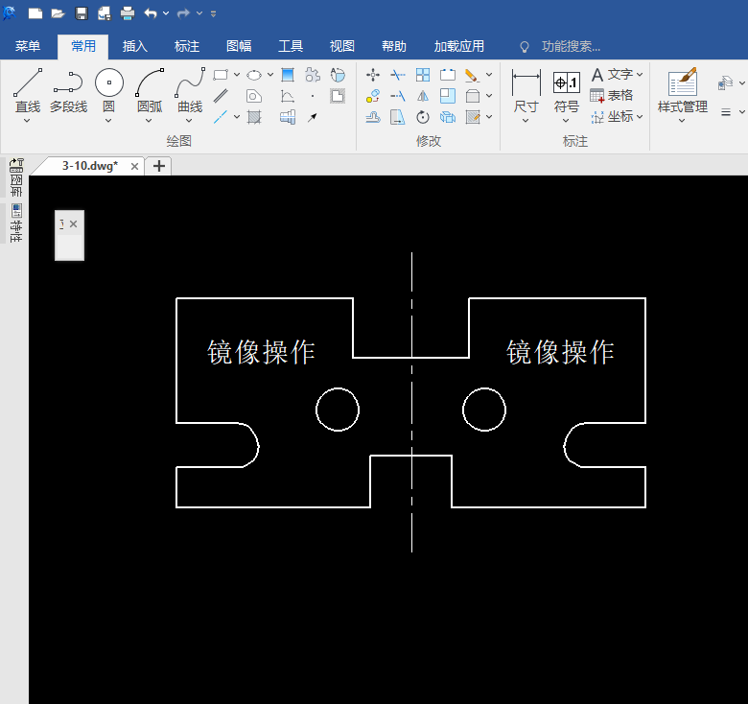Activate the move tool in 修改
The height and width of the screenshot is (704, 748).
tap(373, 75)
